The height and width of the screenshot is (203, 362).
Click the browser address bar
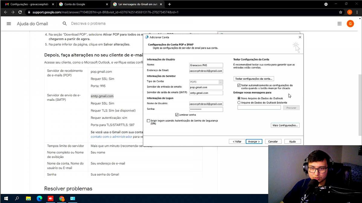point(181,12)
